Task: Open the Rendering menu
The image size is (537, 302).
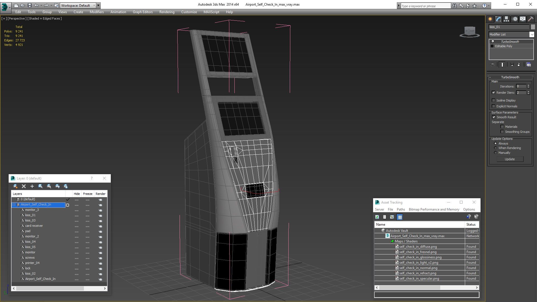Action: pyautogui.click(x=167, y=12)
